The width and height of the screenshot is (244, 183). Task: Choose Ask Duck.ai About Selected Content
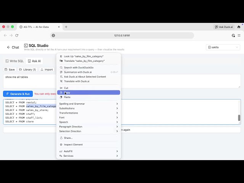coord(88,77)
